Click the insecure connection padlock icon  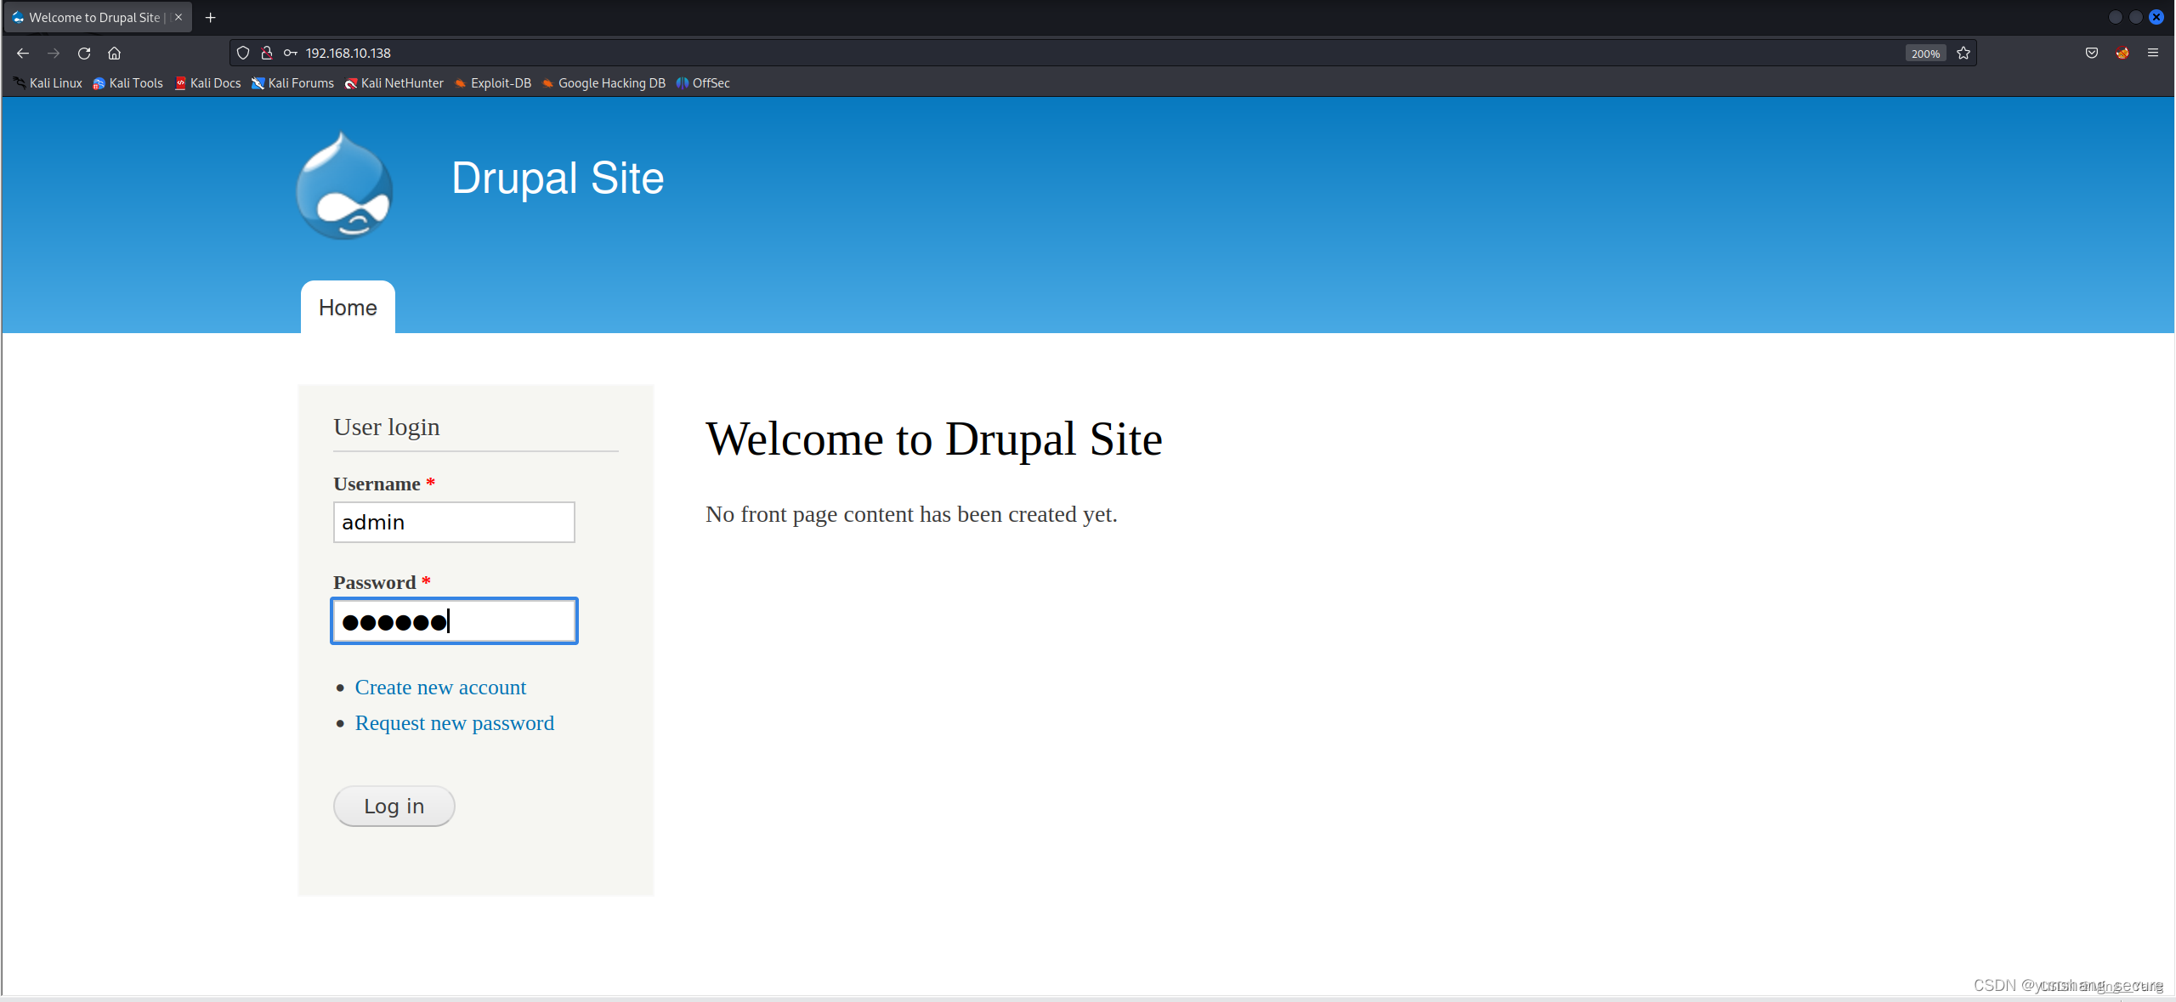tap(267, 53)
